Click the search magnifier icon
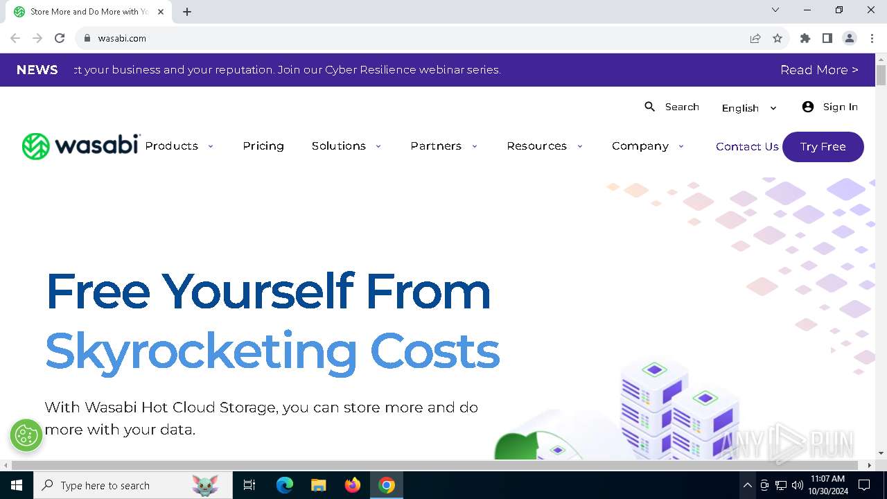Viewport: 887px width, 499px height. point(649,107)
